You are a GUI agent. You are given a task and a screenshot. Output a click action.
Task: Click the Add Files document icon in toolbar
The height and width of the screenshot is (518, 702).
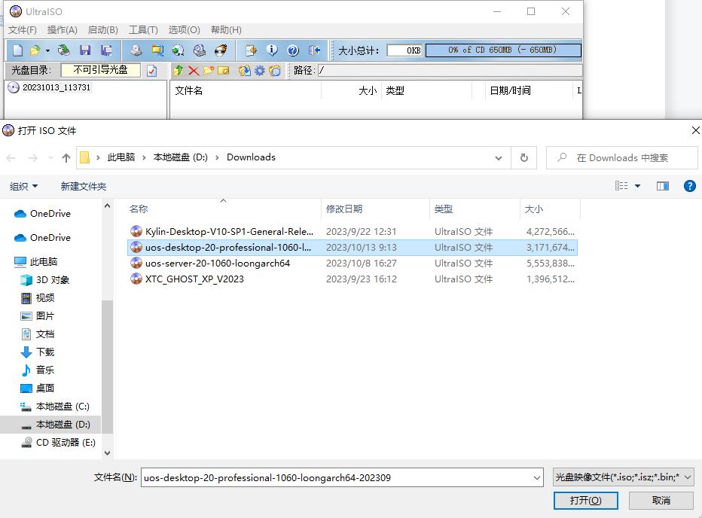[251, 50]
